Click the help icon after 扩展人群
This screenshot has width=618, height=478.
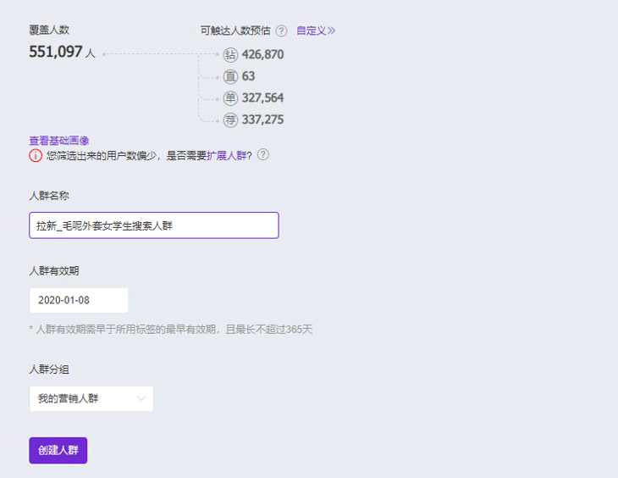[263, 155]
